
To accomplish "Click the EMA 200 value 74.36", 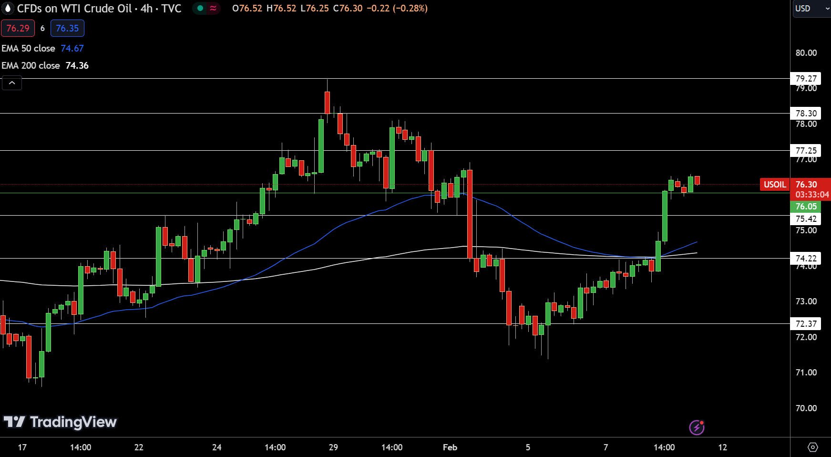I will (x=77, y=65).
